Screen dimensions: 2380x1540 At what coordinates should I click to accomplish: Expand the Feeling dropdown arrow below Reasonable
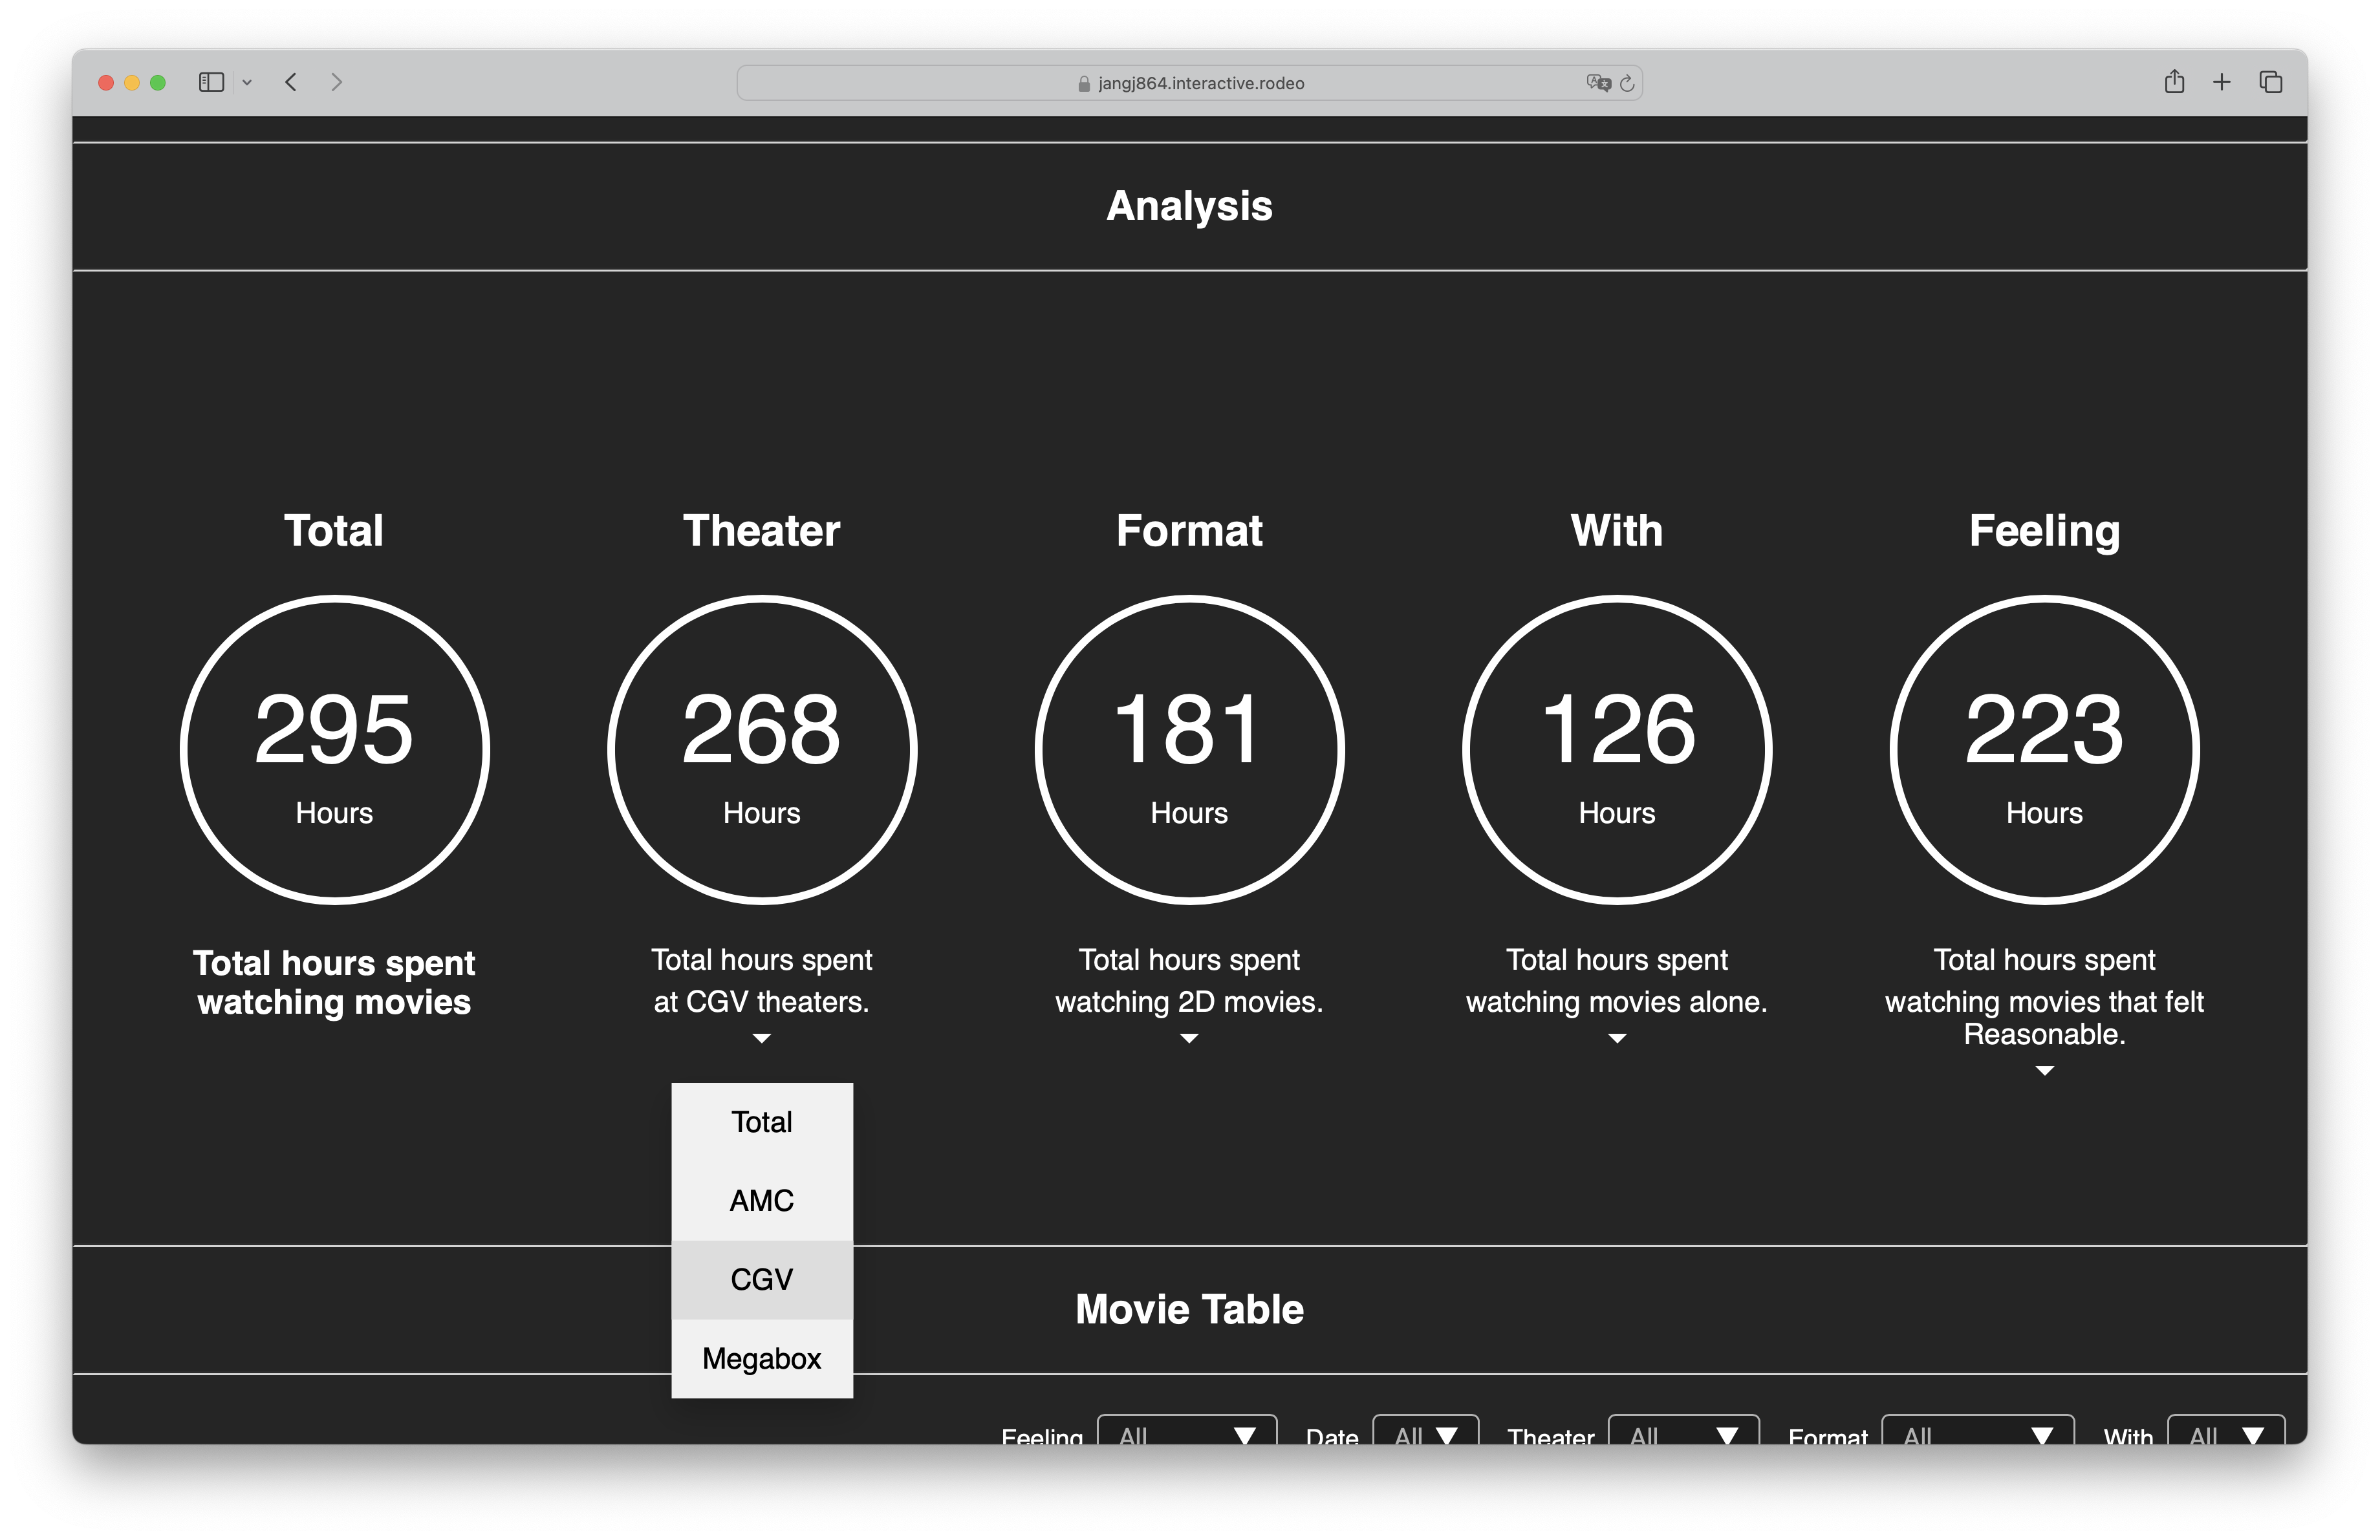2044,1070
